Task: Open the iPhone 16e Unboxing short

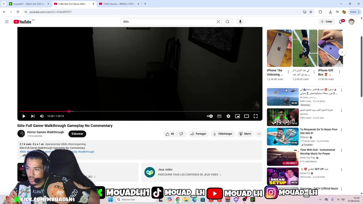Action: [x=279, y=48]
